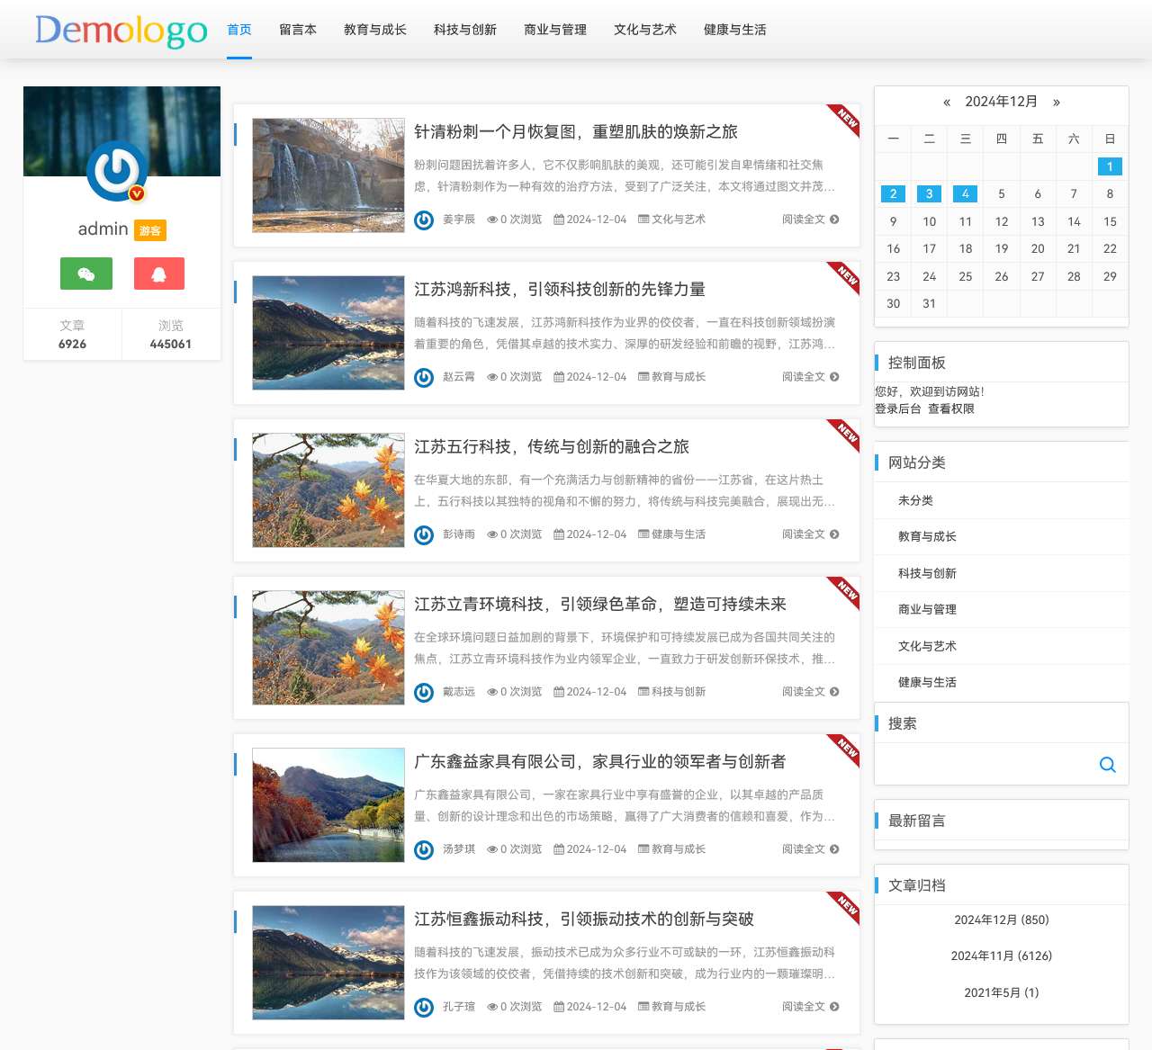
Task: Click the author avatar icon beside 戴志远
Action: 423,692
